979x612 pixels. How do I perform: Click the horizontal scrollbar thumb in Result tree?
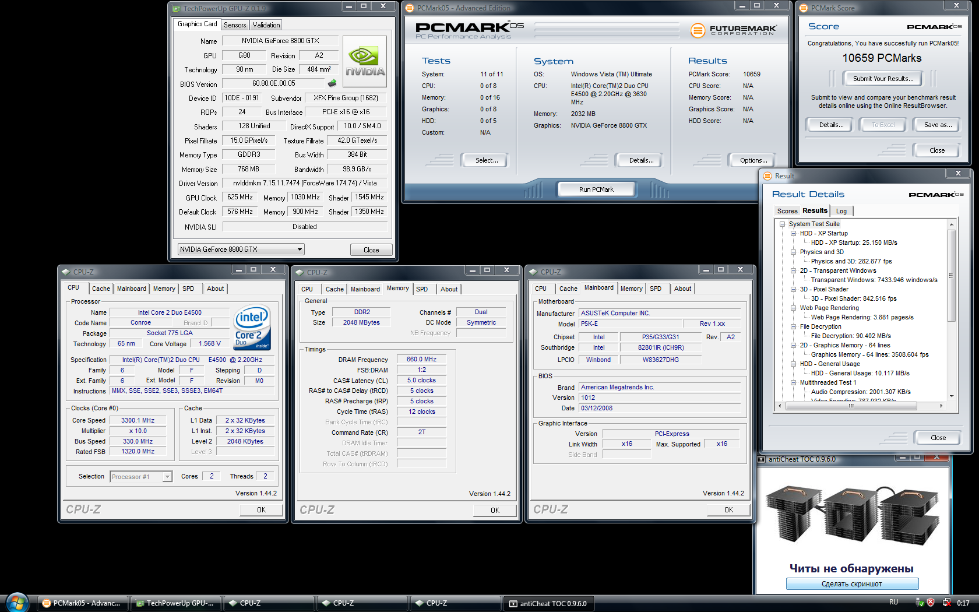point(851,406)
